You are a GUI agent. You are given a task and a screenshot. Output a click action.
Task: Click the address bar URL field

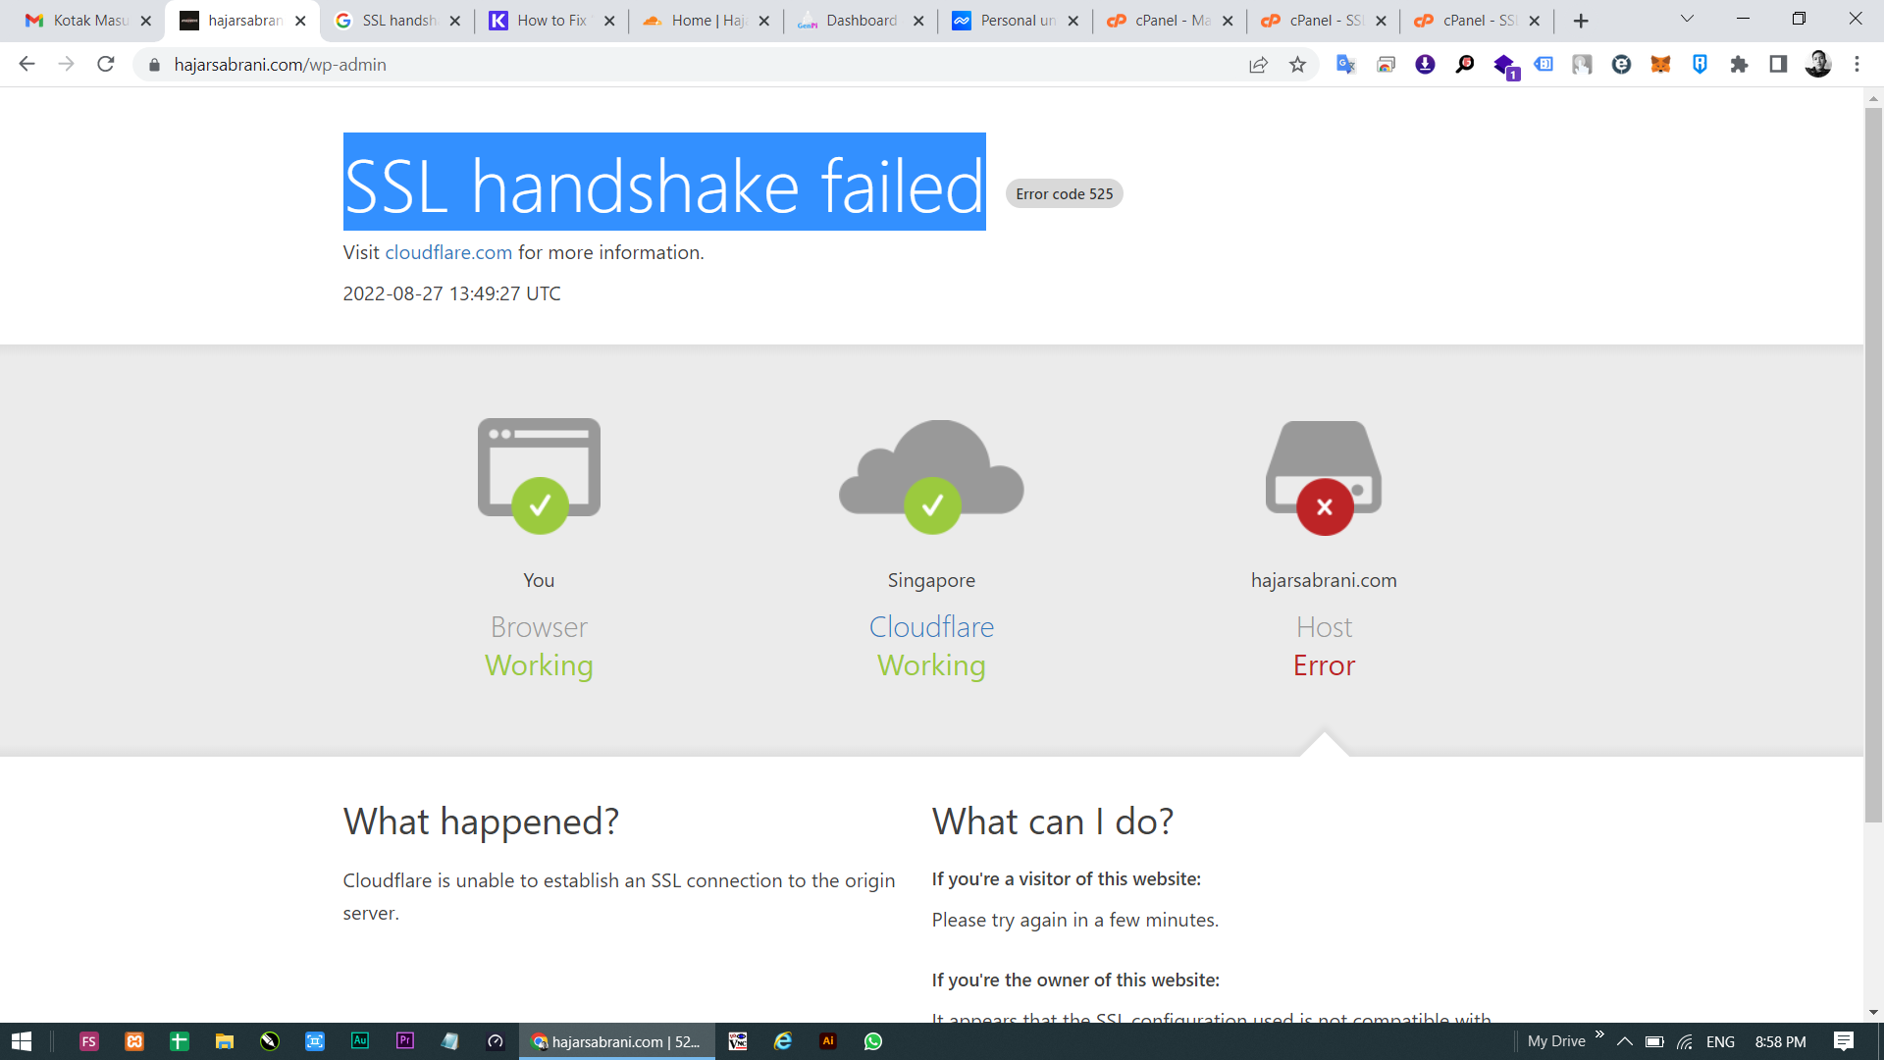tap(687, 65)
